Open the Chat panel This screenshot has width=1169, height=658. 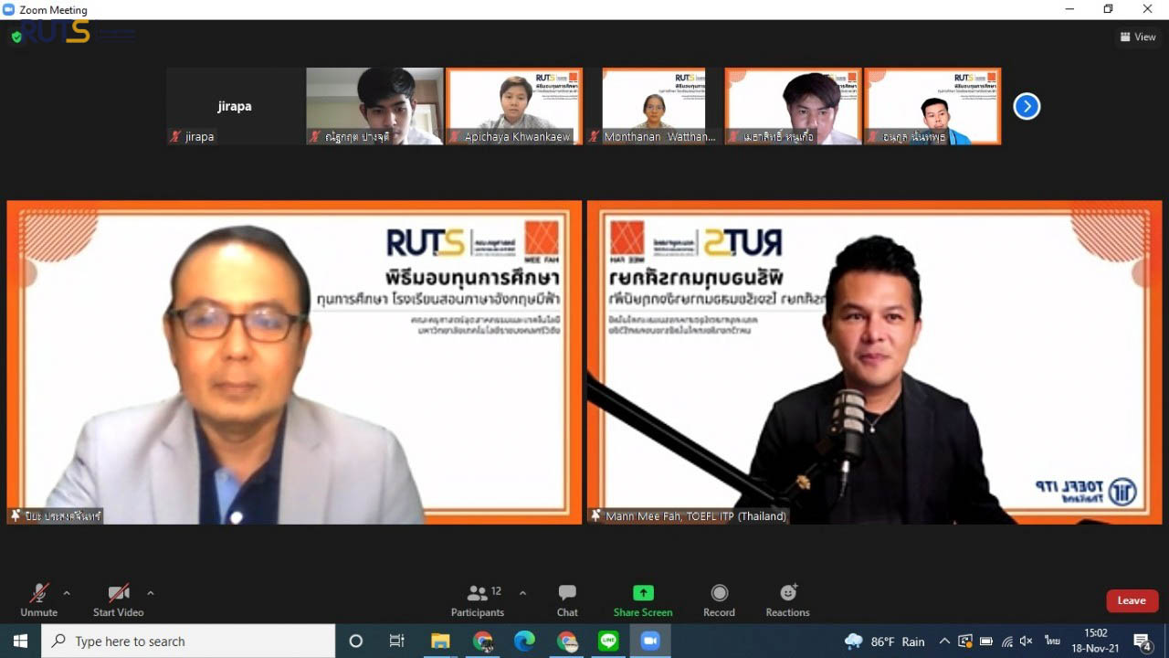click(567, 600)
